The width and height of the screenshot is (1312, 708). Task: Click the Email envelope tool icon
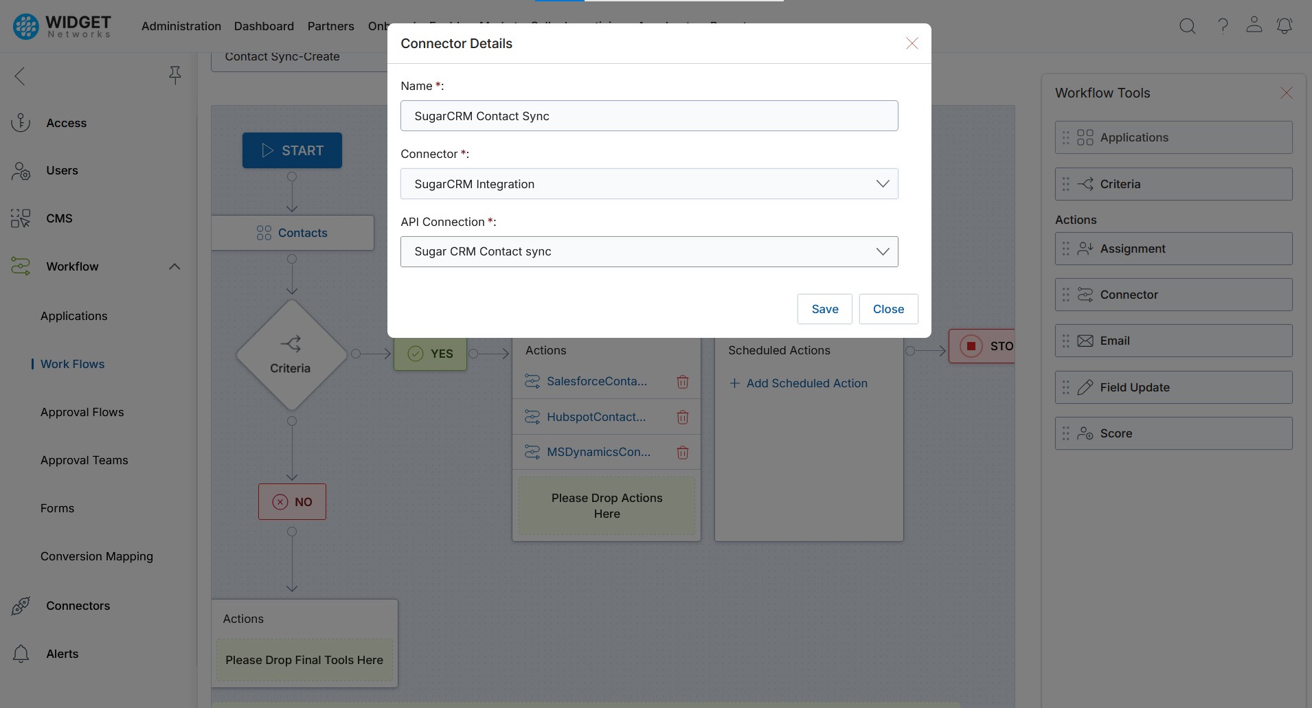click(1085, 341)
